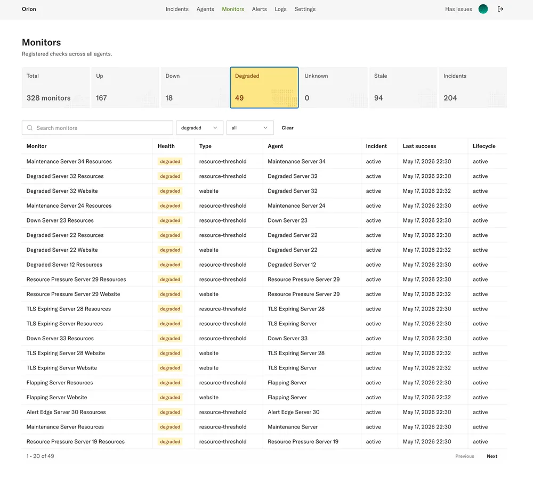Open the Incidents 204 summary card
The height and width of the screenshot is (485, 533).
473,88
